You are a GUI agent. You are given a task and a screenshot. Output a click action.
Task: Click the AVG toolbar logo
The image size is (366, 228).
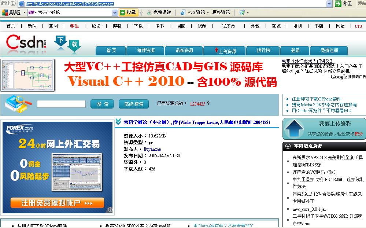tap(11, 12)
